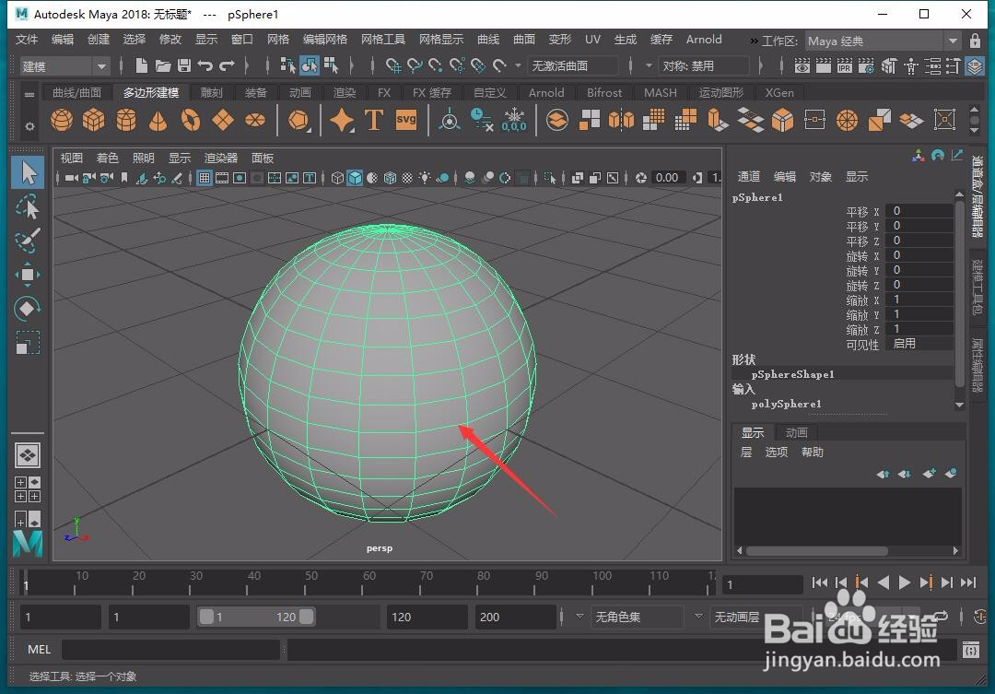The image size is (995, 694).
Task: Open the Maya 经典 workspace dropdown
Action: click(883, 41)
